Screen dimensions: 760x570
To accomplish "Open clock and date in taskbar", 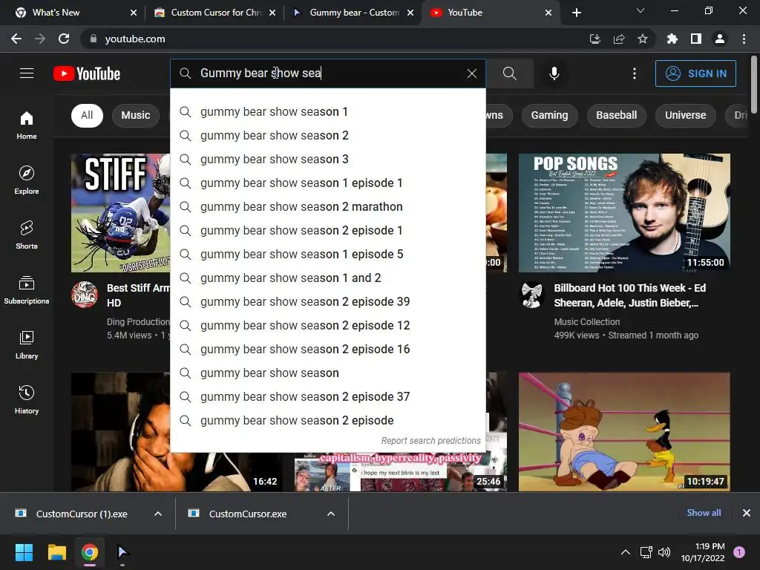I will pos(702,552).
